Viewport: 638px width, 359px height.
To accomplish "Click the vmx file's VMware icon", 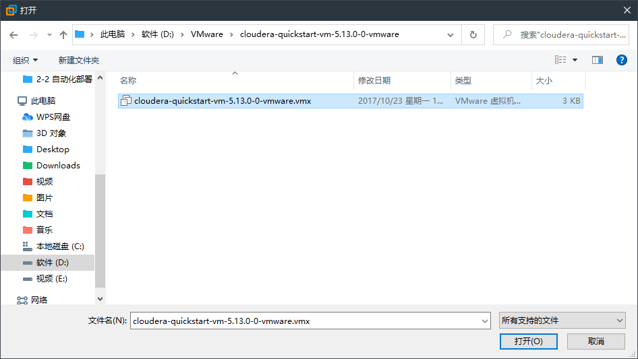I will (126, 101).
